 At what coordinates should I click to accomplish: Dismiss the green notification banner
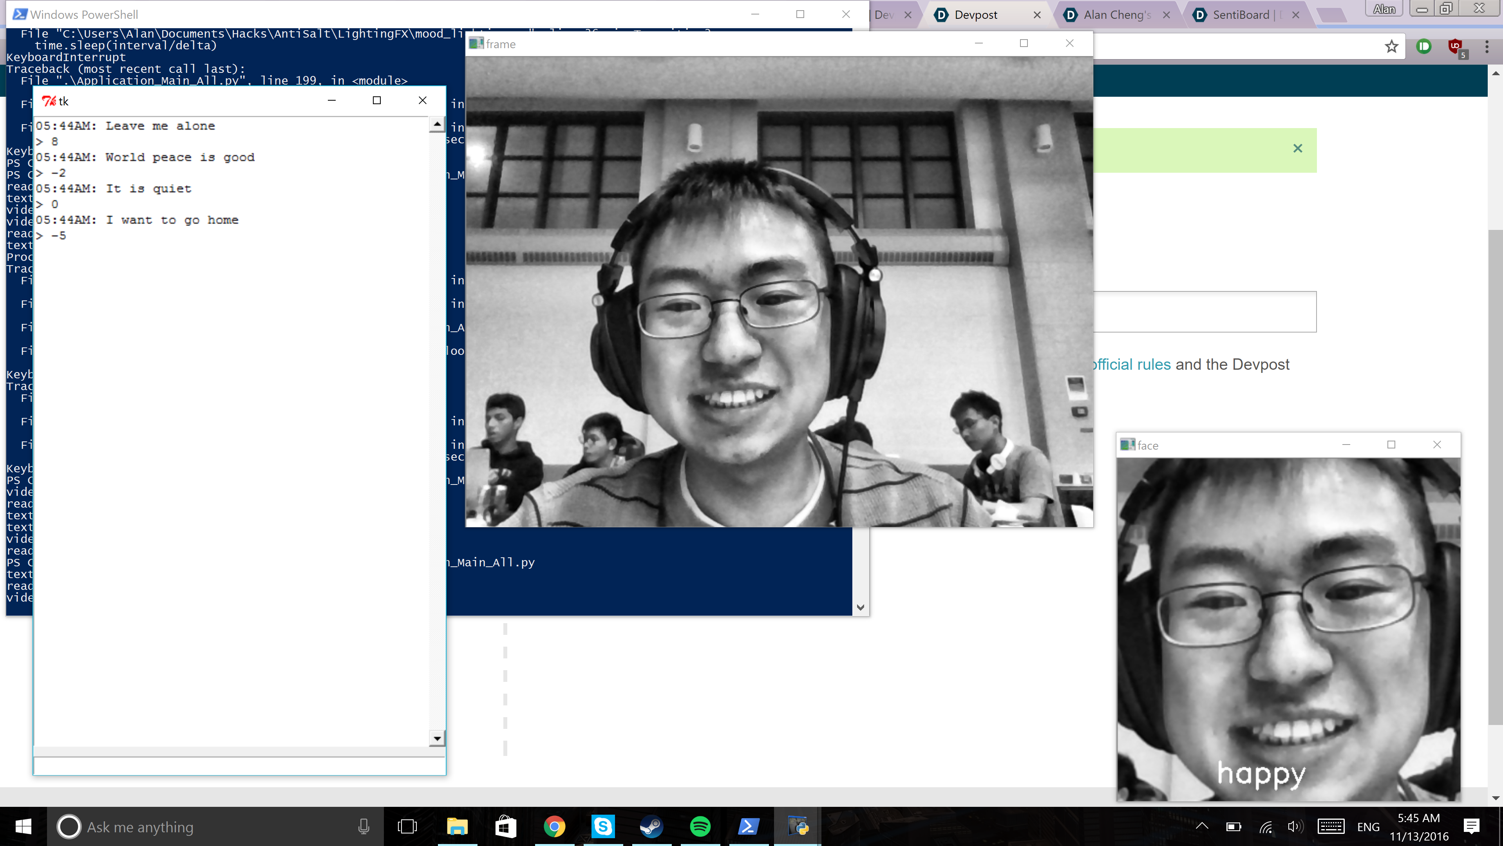[x=1297, y=148]
